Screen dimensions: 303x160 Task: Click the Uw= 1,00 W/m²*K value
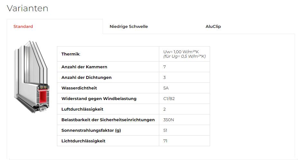pos(182,52)
